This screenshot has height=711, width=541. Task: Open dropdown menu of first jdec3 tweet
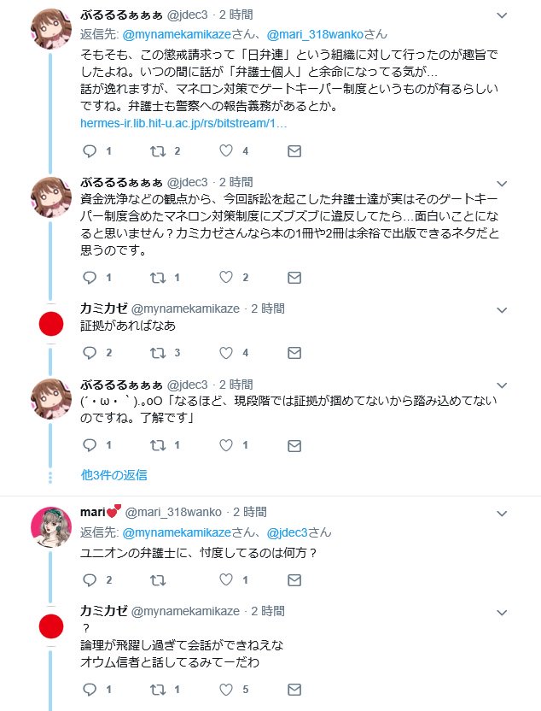(502, 16)
